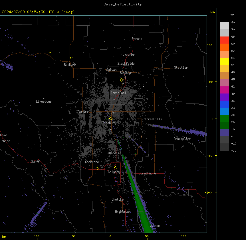Click the Drumheller city label
Image resolution: width=246 pixels, height=240 pixels.
coord(182,139)
